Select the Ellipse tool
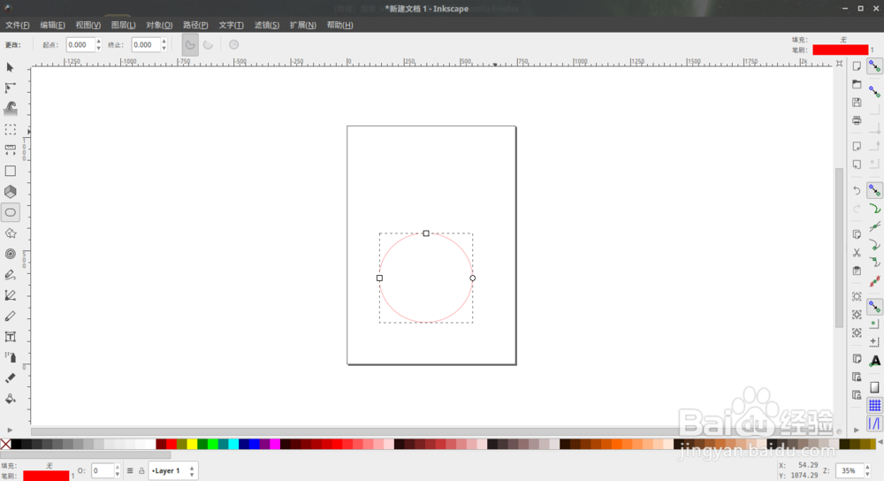The width and height of the screenshot is (884, 481). pos(10,212)
